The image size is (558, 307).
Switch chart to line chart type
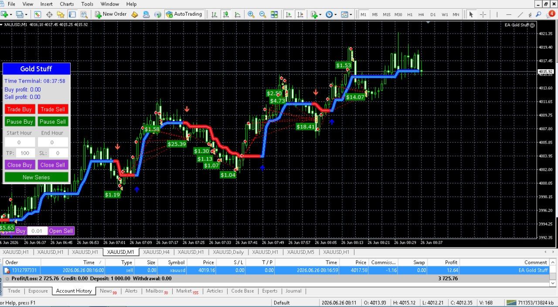237,14
